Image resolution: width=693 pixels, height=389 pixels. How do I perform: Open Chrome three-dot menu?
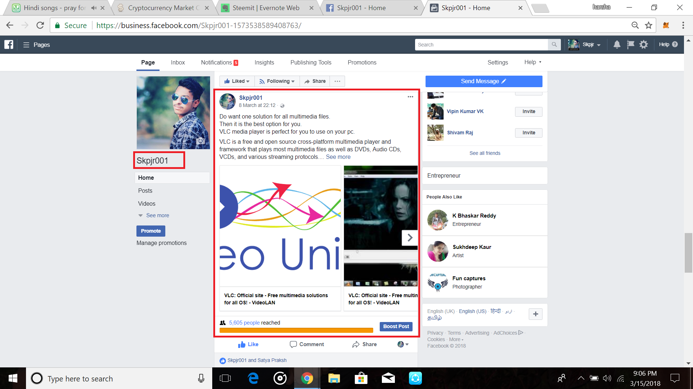coord(683,25)
